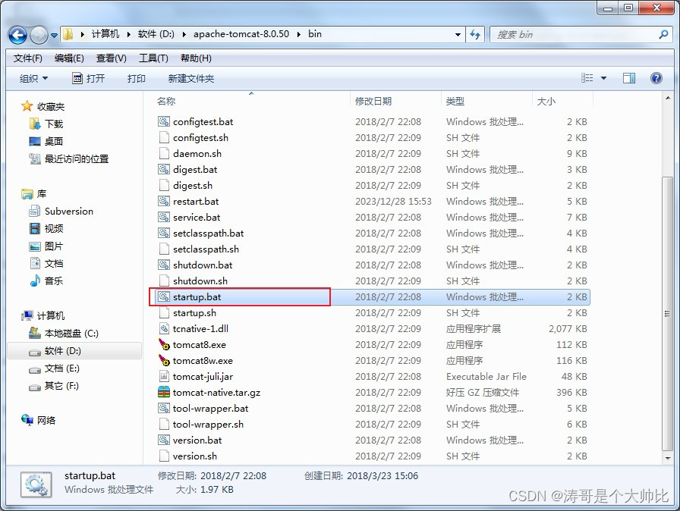
Task: Click the folder icon in address bar
Action: (68, 34)
